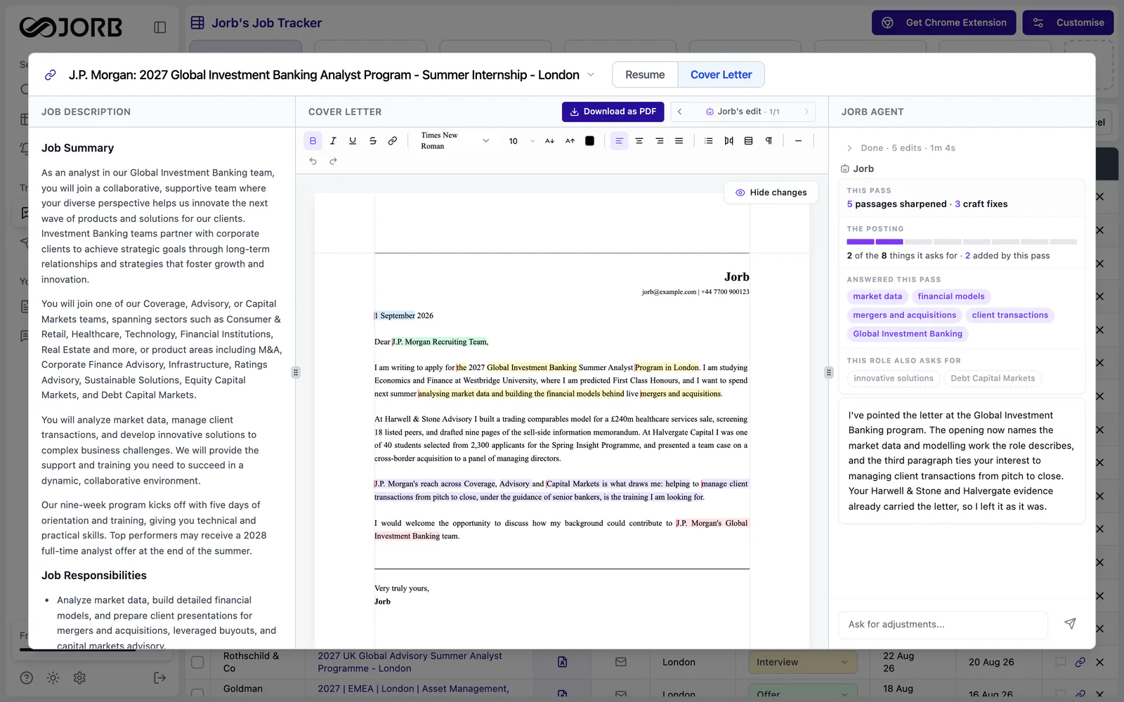Undo the last edit
Image resolution: width=1124 pixels, height=702 pixels.
[313, 161]
